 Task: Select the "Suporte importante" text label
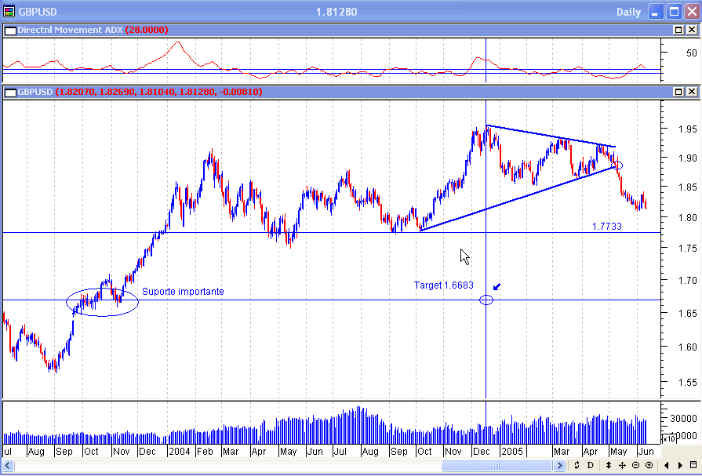(183, 291)
